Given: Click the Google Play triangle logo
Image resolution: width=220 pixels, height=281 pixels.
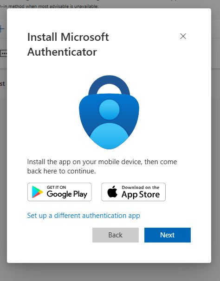Looking at the screenshot, I should click(x=37, y=192).
